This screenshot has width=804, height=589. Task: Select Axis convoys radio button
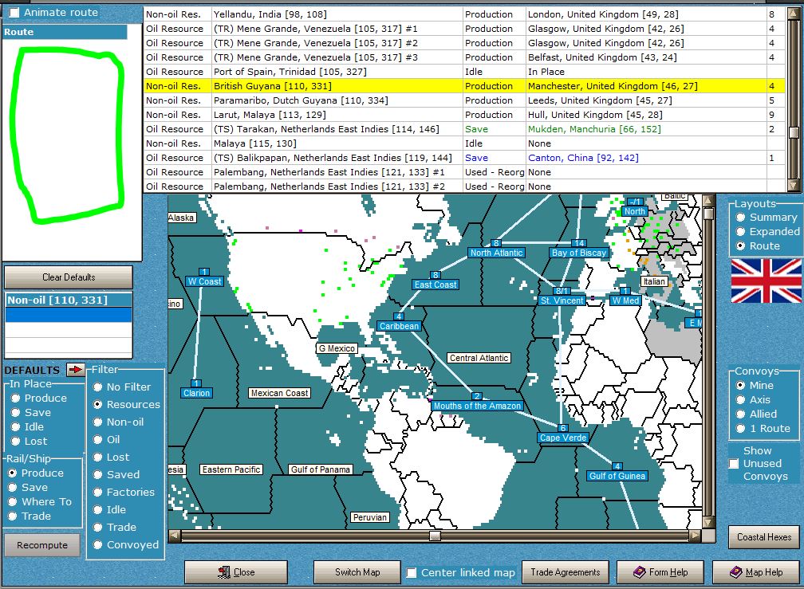tap(740, 399)
